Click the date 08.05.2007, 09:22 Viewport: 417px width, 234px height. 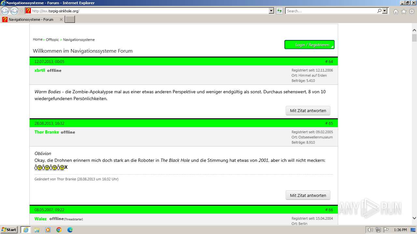49,210
